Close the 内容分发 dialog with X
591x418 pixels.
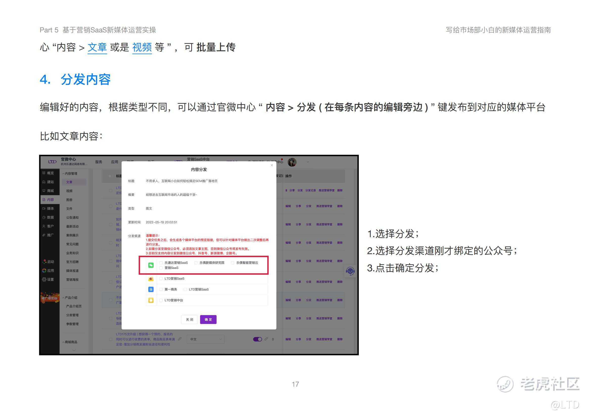point(272,165)
